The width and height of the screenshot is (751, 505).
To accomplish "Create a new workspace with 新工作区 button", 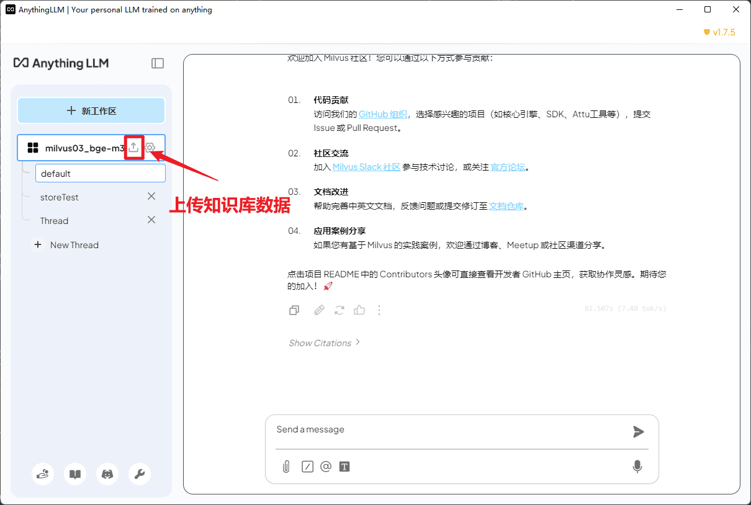I will 91,111.
